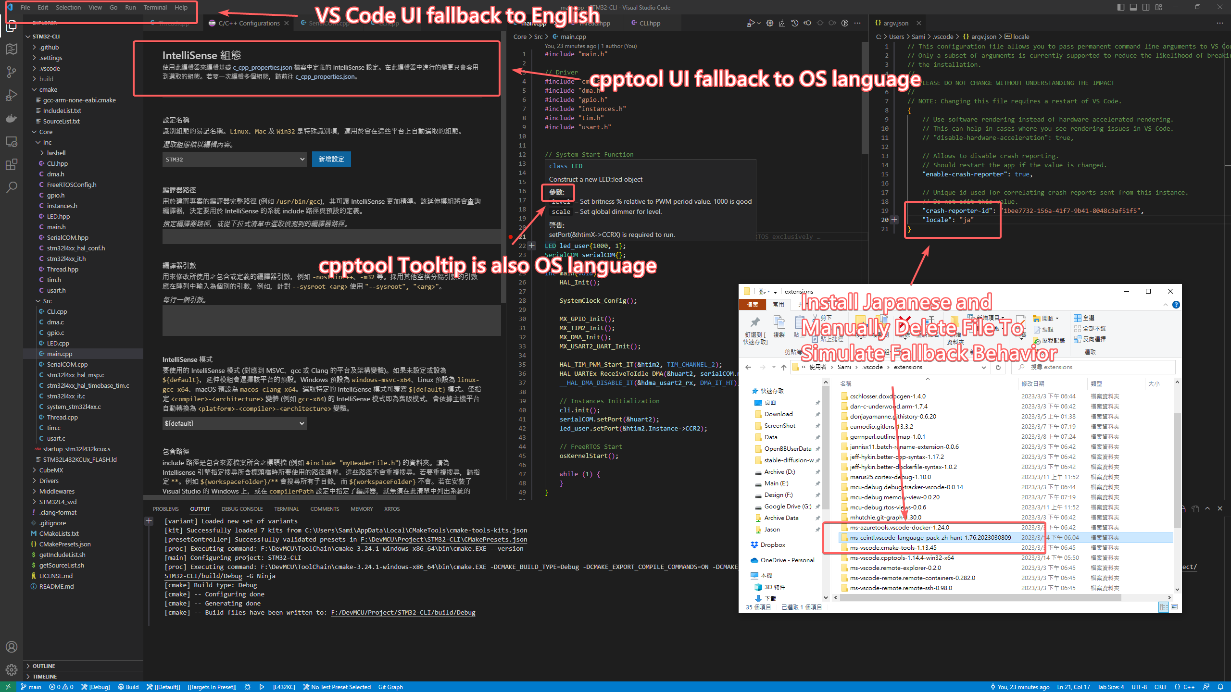Toggle the primary side bar layout button

point(1121,7)
